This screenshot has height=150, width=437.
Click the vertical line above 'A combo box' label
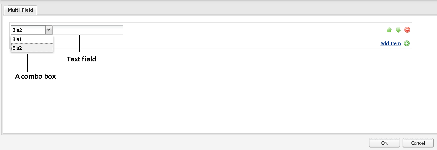[27, 62]
